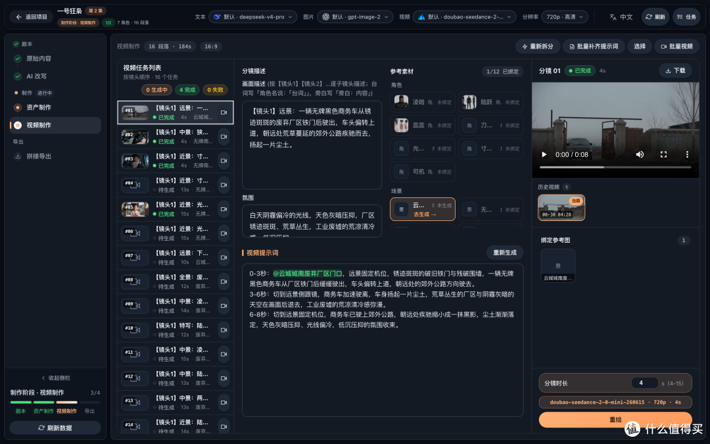
Task: Collapse the sidebar via 收起侧栏
Action: (x=56, y=378)
